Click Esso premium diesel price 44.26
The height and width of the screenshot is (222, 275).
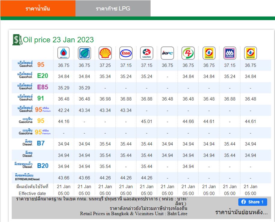coord(126,178)
